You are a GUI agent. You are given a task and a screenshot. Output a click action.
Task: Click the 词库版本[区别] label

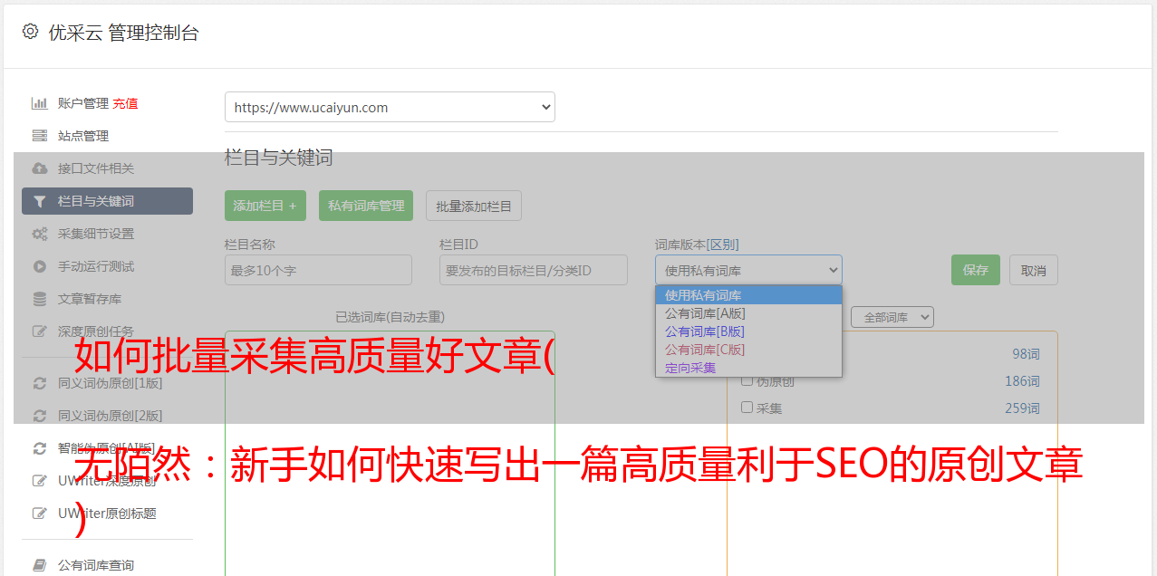pyautogui.click(x=697, y=245)
